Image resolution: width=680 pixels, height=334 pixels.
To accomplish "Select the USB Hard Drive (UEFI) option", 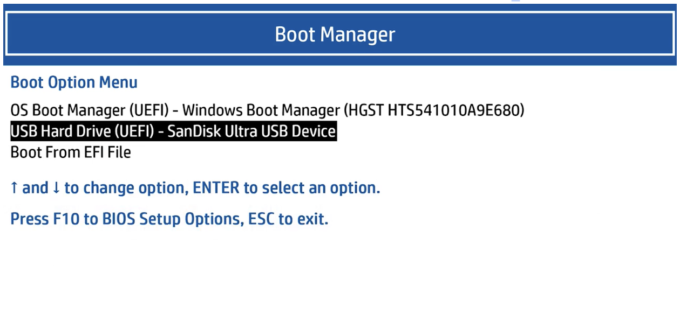I will 173,131.
